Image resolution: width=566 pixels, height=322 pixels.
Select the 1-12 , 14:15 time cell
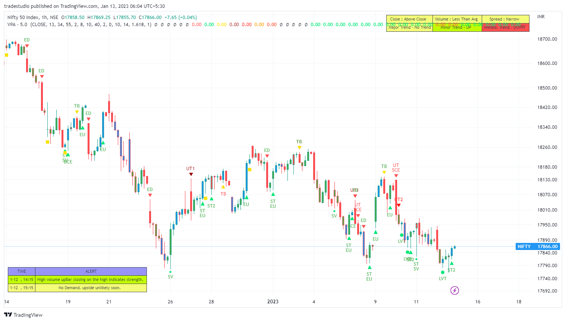(x=22, y=279)
